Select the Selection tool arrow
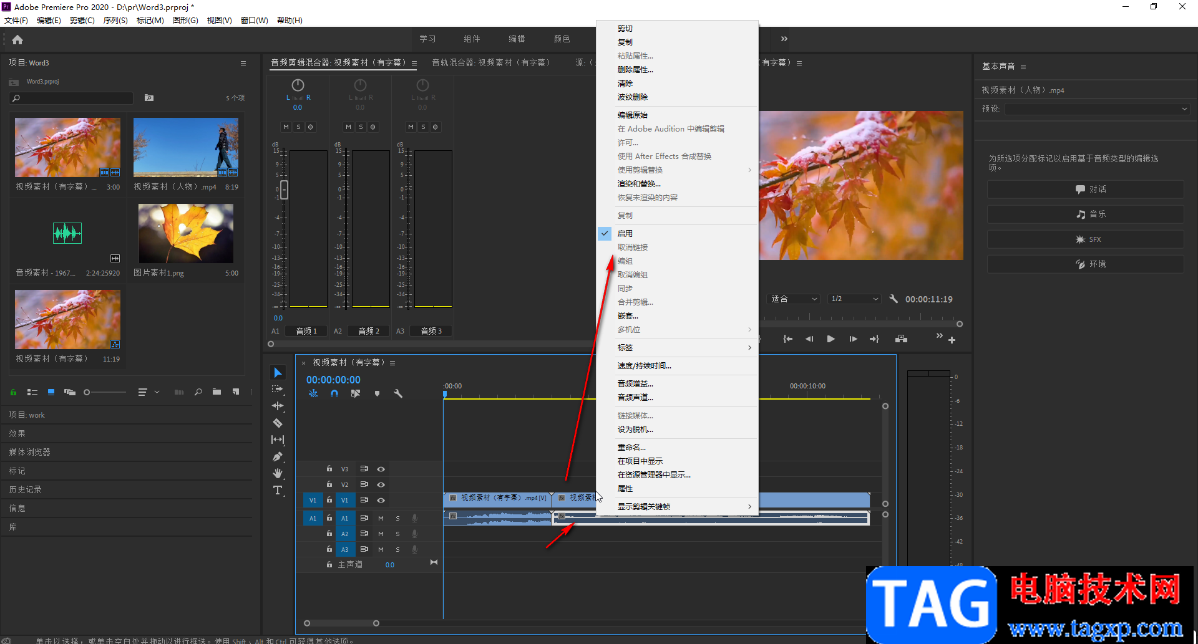Screen dimensions: 1198x644 click(278, 373)
